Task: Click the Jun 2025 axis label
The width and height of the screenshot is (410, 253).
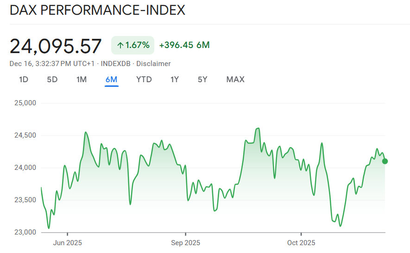Action: pyautogui.click(x=67, y=243)
